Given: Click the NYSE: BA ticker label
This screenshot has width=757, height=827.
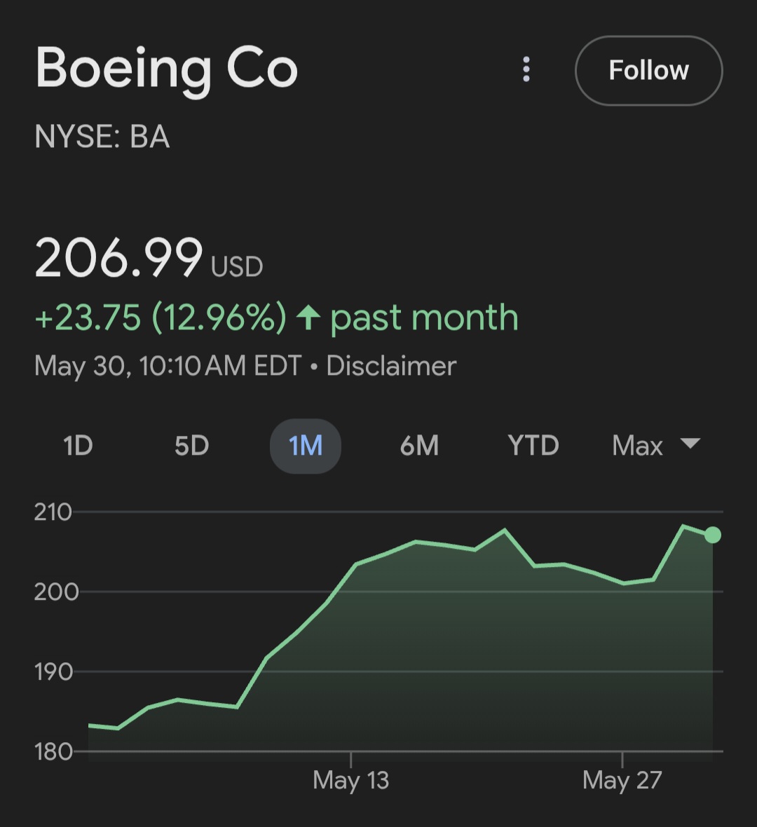Looking at the screenshot, I should pyautogui.click(x=102, y=137).
